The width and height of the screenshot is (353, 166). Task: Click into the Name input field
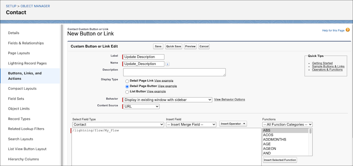144,64
